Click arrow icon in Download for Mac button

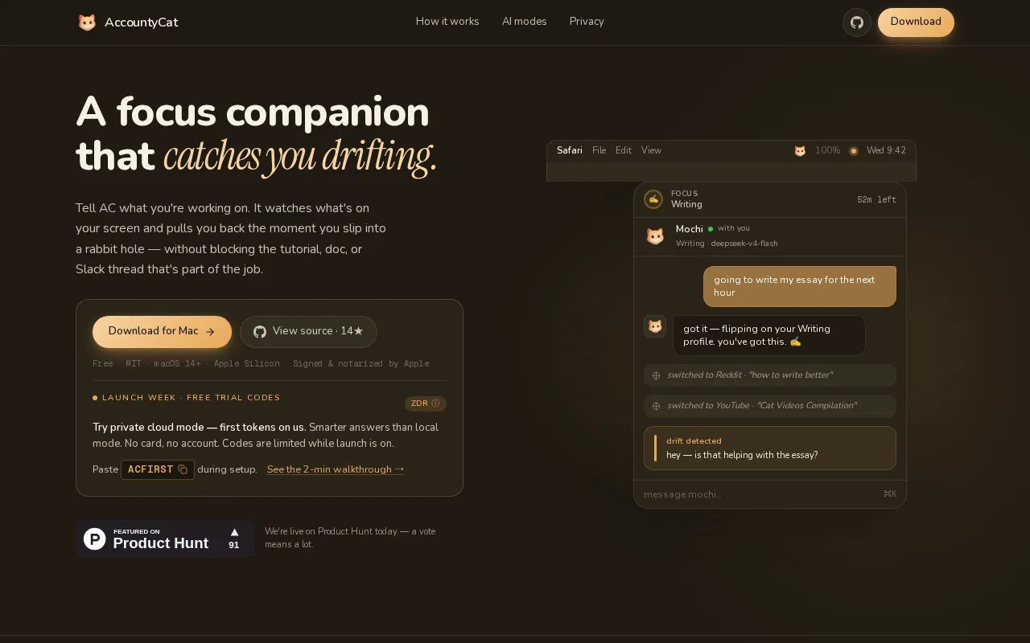[210, 332]
